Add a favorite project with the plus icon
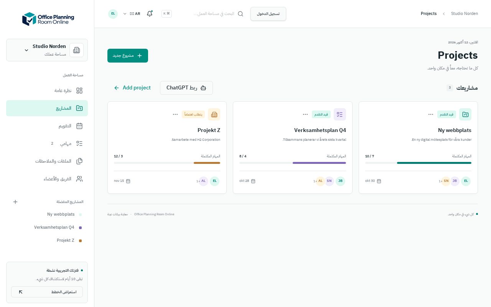Screen dimensions: 491x307 pos(15,202)
